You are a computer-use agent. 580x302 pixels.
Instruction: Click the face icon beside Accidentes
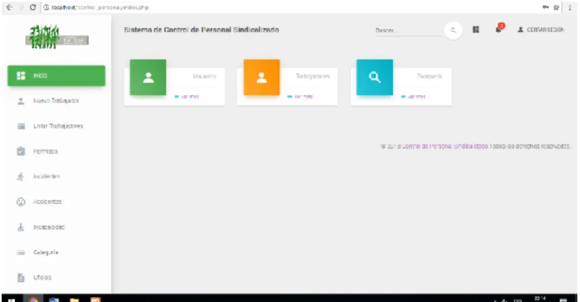click(21, 202)
